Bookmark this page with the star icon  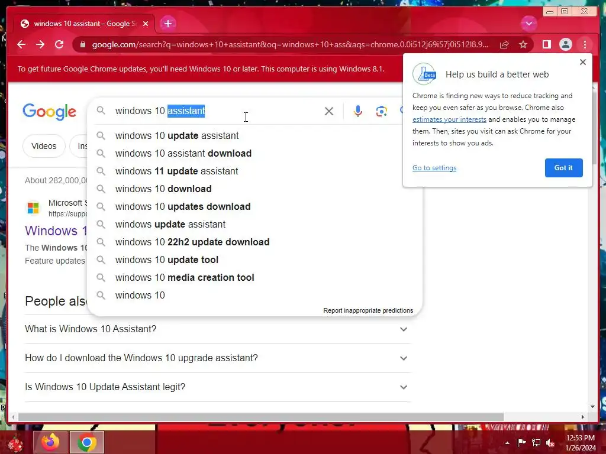(x=523, y=44)
